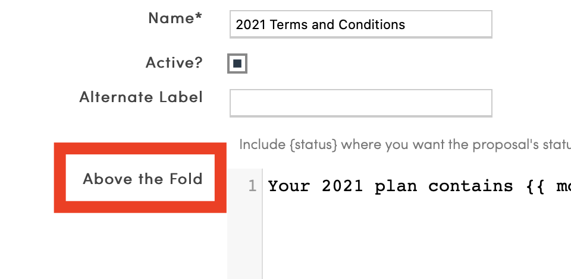The height and width of the screenshot is (279, 571).
Task: Click the '{{' braces in code editor
Action: click(537, 186)
